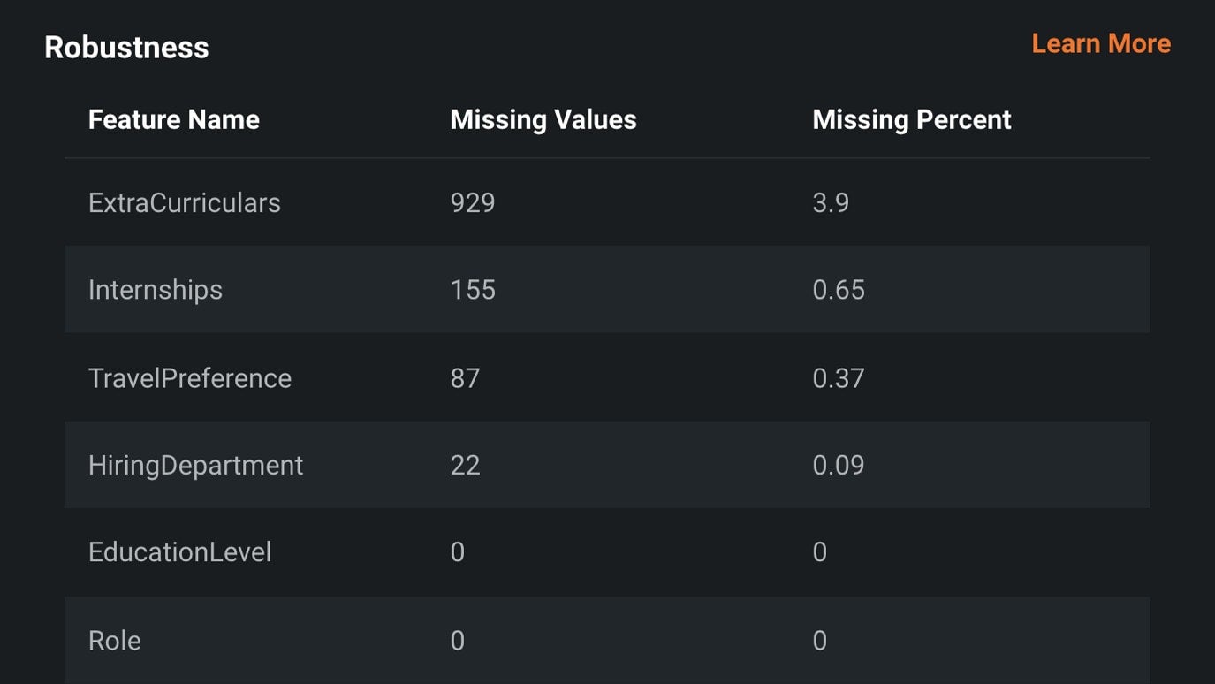The image size is (1215, 684).
Task: Select the Role feature name
Action: pyautogui.click(x=115, y=641)
